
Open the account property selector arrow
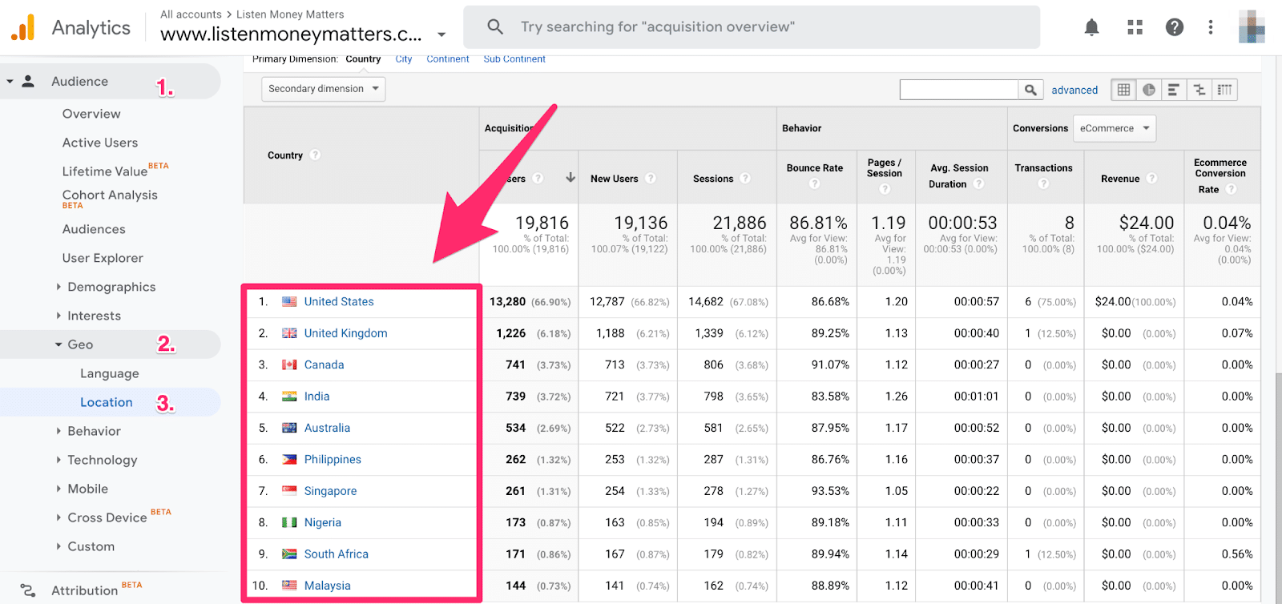pyautogui.click(x=441, y=34)
